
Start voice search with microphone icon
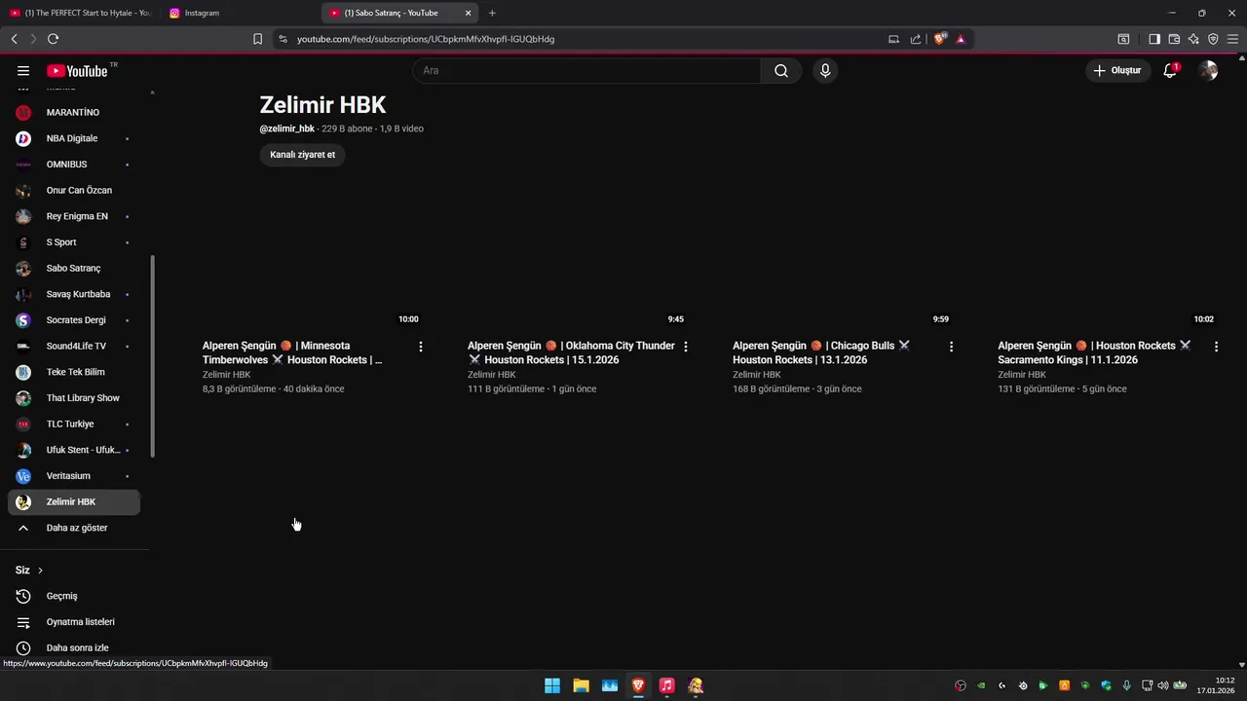tap(825, 71)
